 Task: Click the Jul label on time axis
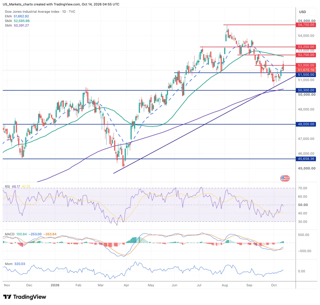coord(199,285)
